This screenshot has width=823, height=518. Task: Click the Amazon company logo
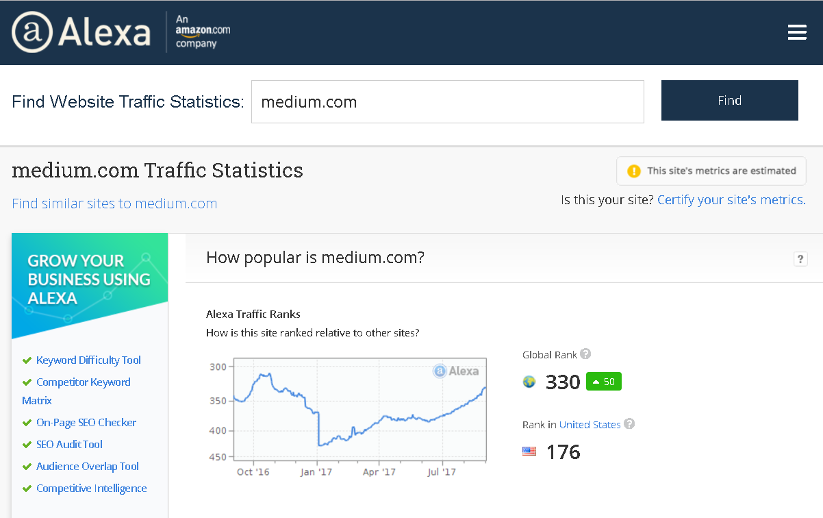point(203,32)
